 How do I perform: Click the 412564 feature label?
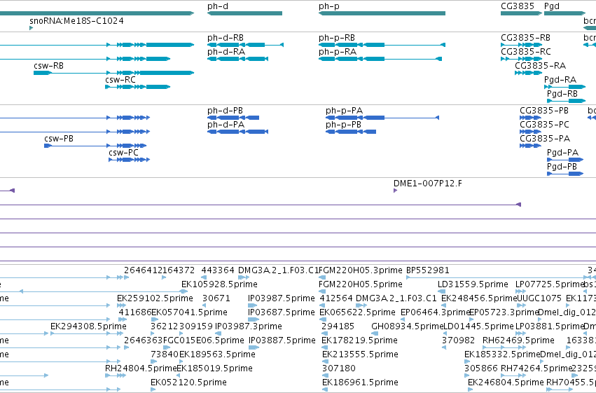(336, 298)
